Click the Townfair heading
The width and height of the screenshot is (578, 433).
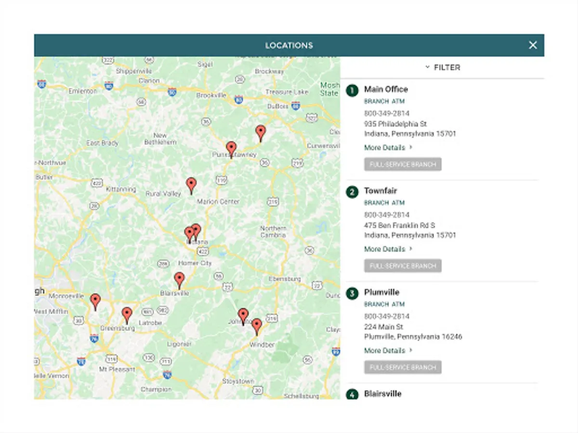tap(381, 191)
